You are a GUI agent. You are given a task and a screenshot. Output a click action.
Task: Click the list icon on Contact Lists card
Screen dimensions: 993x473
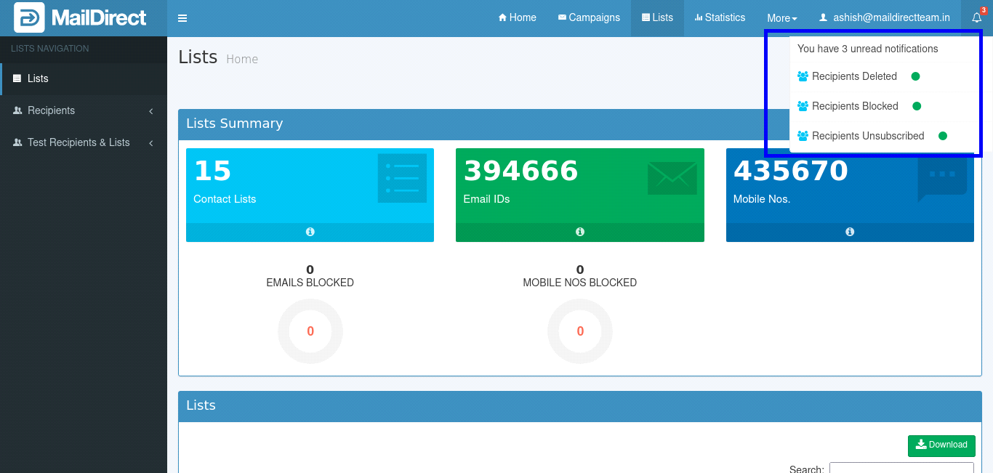[x=402, y=178]
